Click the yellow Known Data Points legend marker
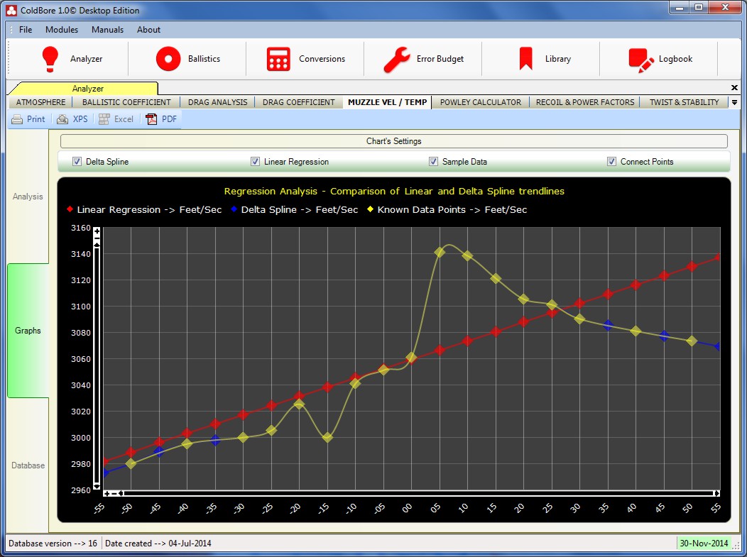The width and height of the screenshot is (747, 557). tap(370, 209)
